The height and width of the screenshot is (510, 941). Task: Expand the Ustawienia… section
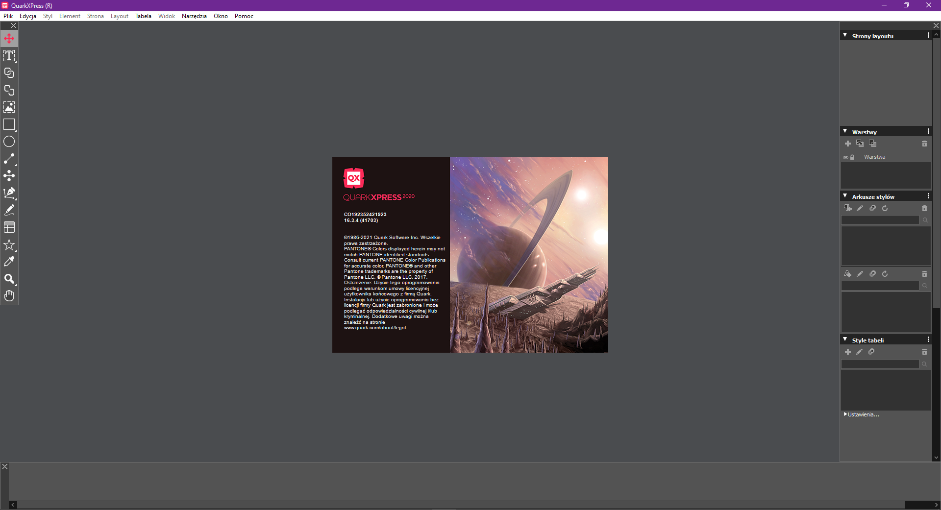point(845,414)
